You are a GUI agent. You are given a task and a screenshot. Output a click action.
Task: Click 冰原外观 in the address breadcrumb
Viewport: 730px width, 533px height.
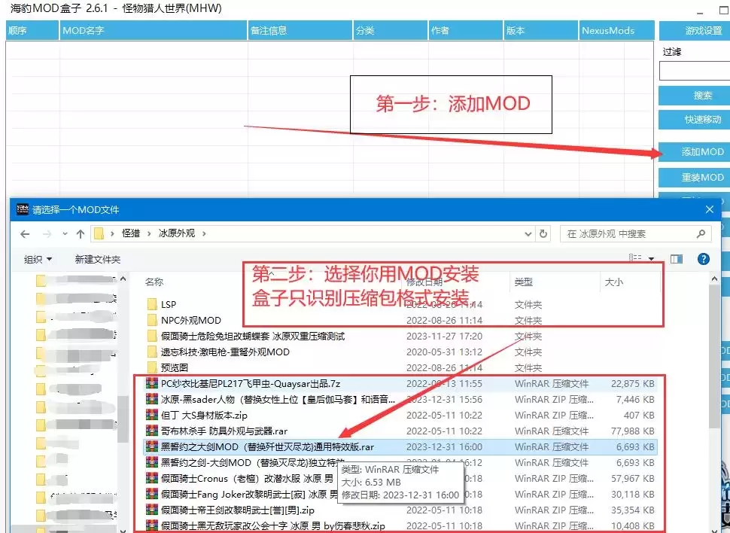(176, 233)
